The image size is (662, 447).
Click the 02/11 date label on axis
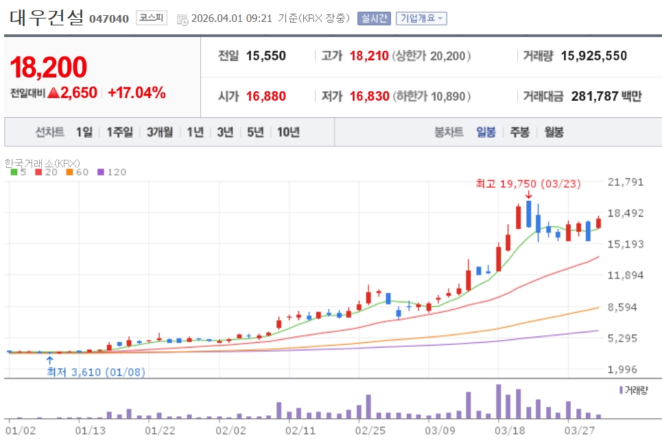click(x=300, y=431)
